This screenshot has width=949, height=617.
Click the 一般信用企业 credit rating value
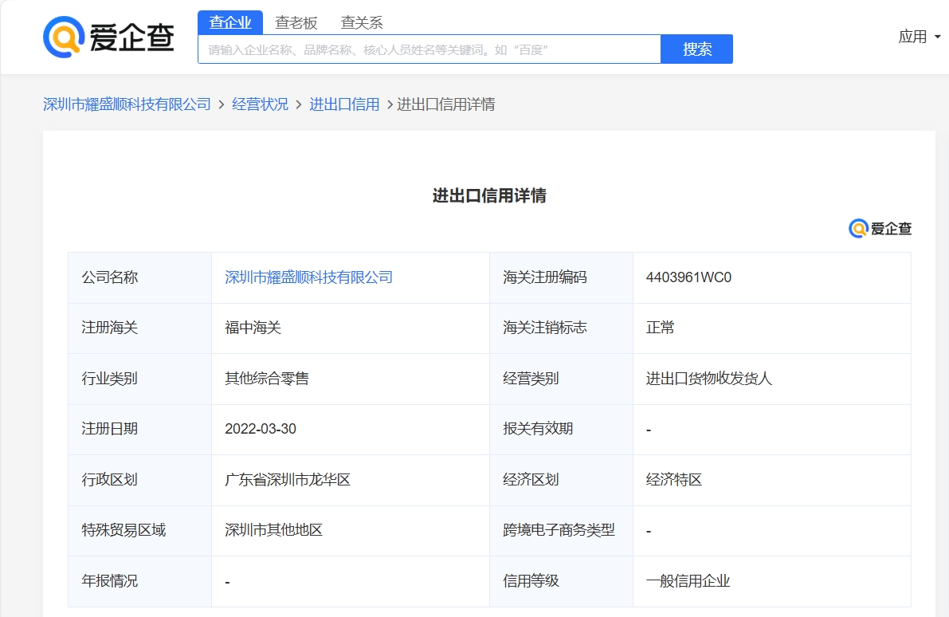[688, 581]
